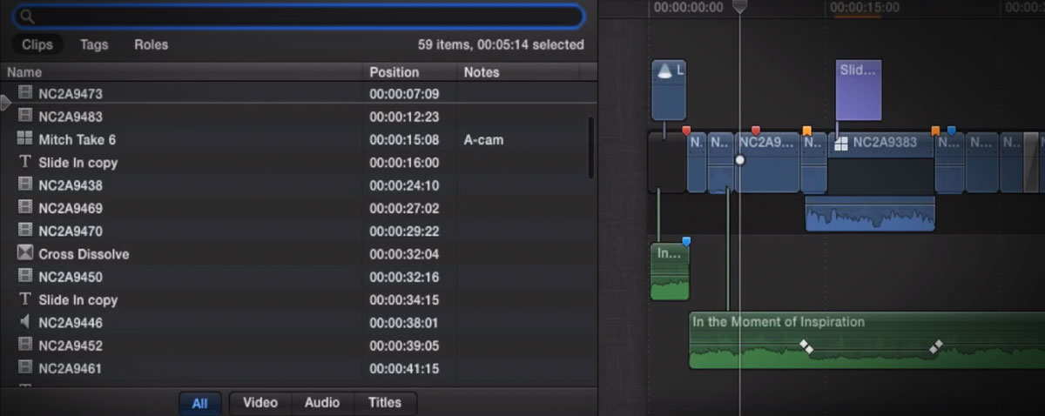Click the multicam icon beside Mitch Take 6
This screenshot has height=416, width=1045.
(24, 138)
